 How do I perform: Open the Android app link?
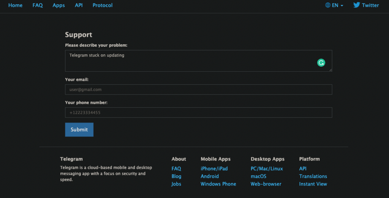tap(210, 176)
